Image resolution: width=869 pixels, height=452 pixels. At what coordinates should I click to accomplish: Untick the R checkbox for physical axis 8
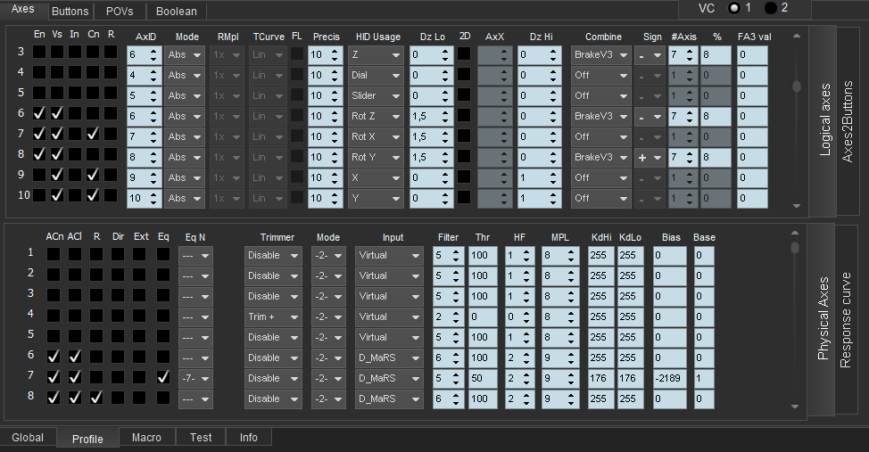(96, 399)
